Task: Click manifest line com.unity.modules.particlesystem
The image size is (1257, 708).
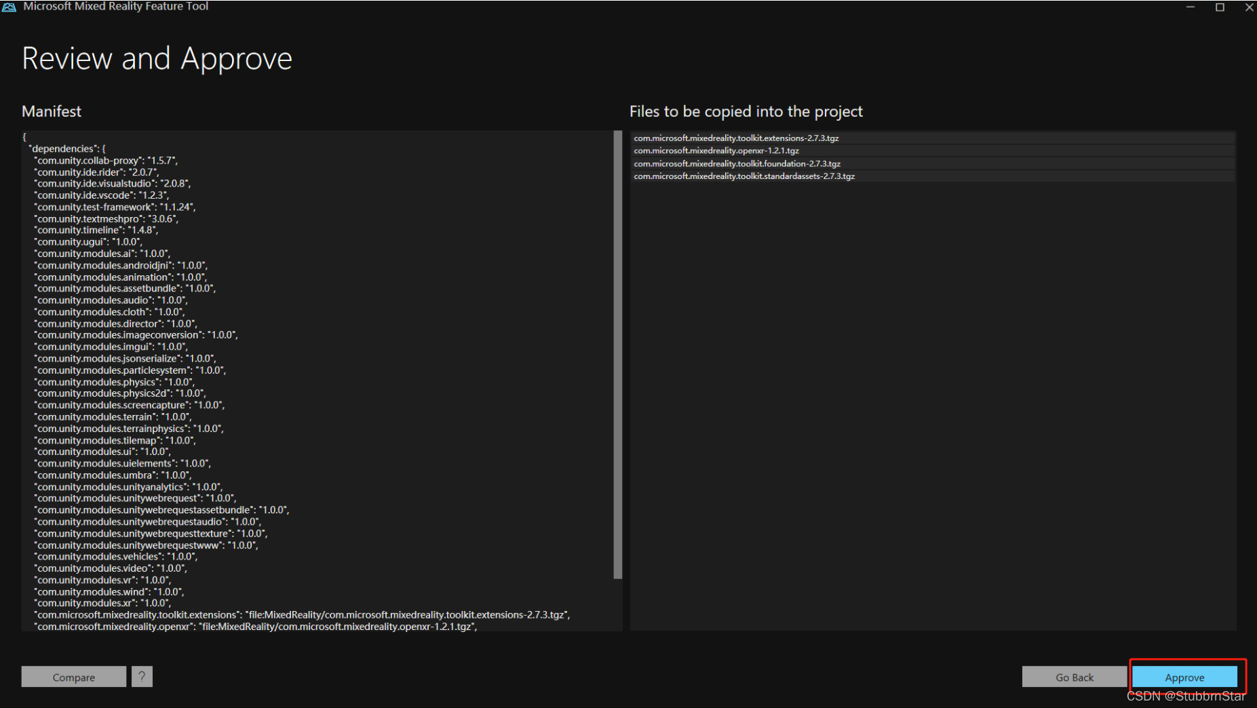Action: pyautogui.click(x=130, y=370)
